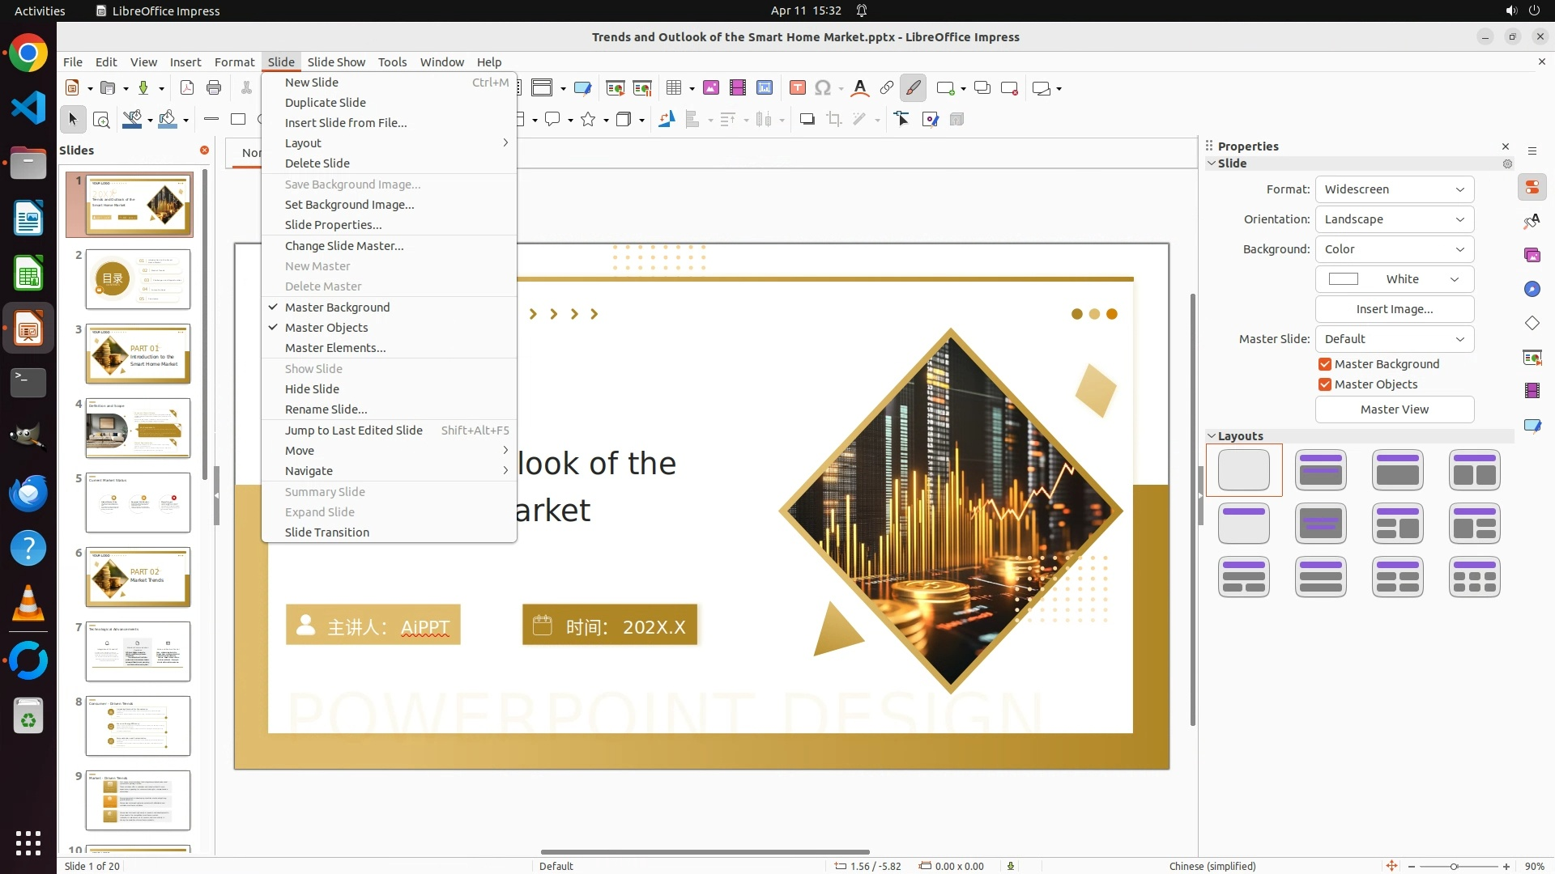This screenshot has width=1555, height=874.
Task: Click the Insert Hyperlink chain icon
Action: coord(886,88)
